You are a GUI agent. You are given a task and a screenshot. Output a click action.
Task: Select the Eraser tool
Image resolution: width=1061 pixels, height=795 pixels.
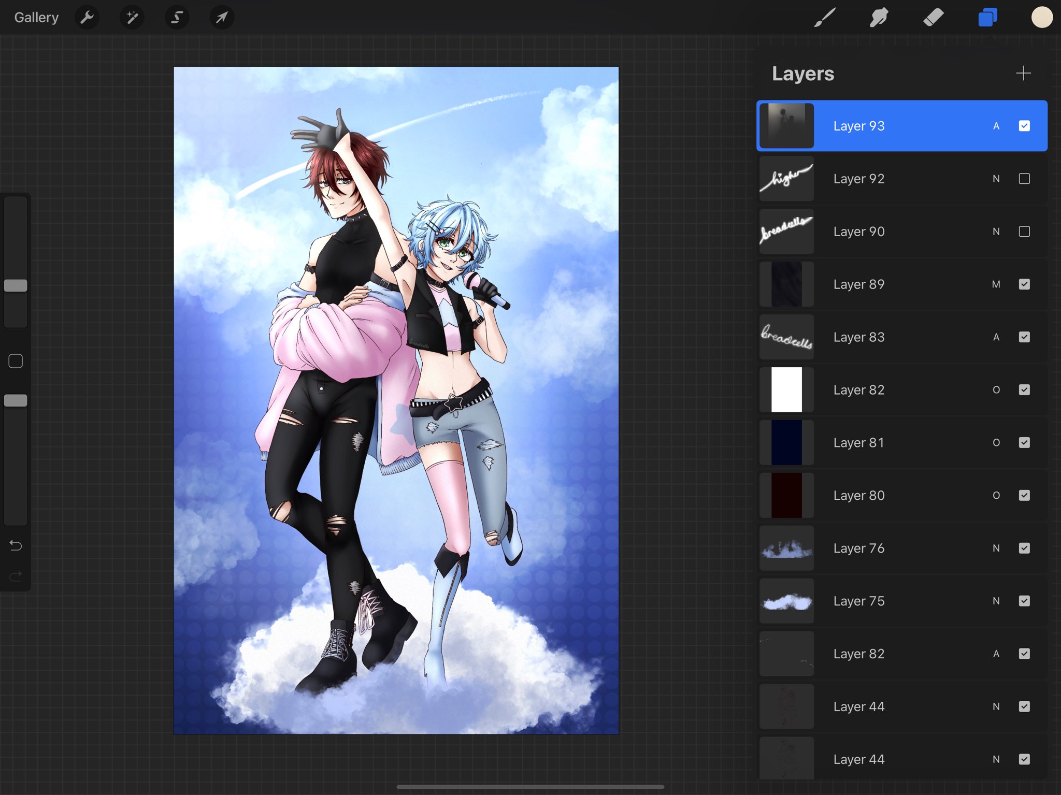933,18
